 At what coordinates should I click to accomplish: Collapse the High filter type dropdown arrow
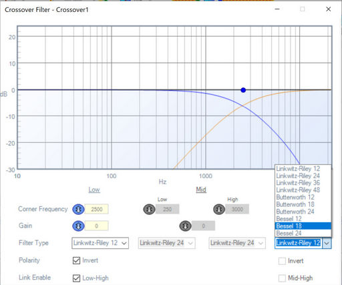327,243
